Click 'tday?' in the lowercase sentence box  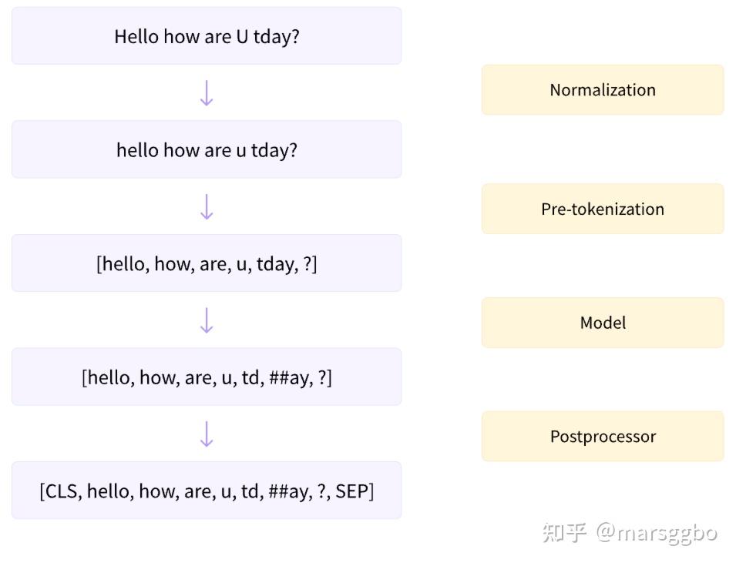coord(274,150)
